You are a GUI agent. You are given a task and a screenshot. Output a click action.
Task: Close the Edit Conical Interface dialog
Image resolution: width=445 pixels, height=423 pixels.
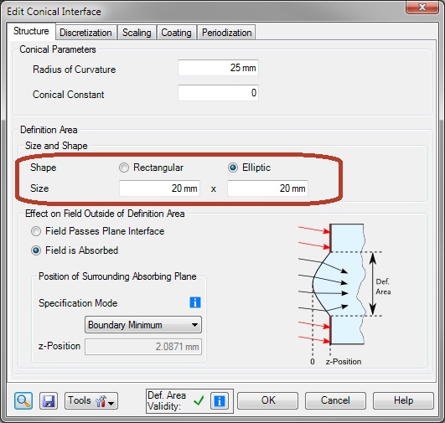click(x=422, y=7)
